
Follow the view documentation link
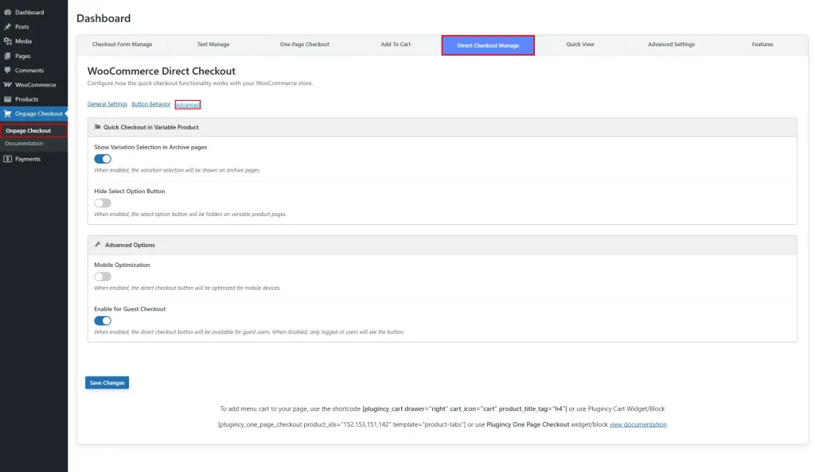tap(638, 424)
